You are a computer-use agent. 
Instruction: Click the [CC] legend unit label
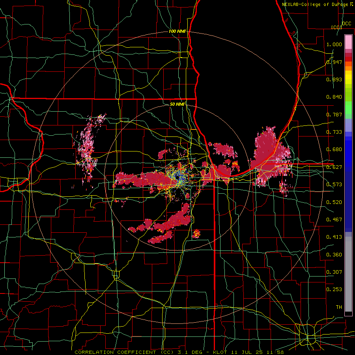pyautogui.click(x=337, y=27)
